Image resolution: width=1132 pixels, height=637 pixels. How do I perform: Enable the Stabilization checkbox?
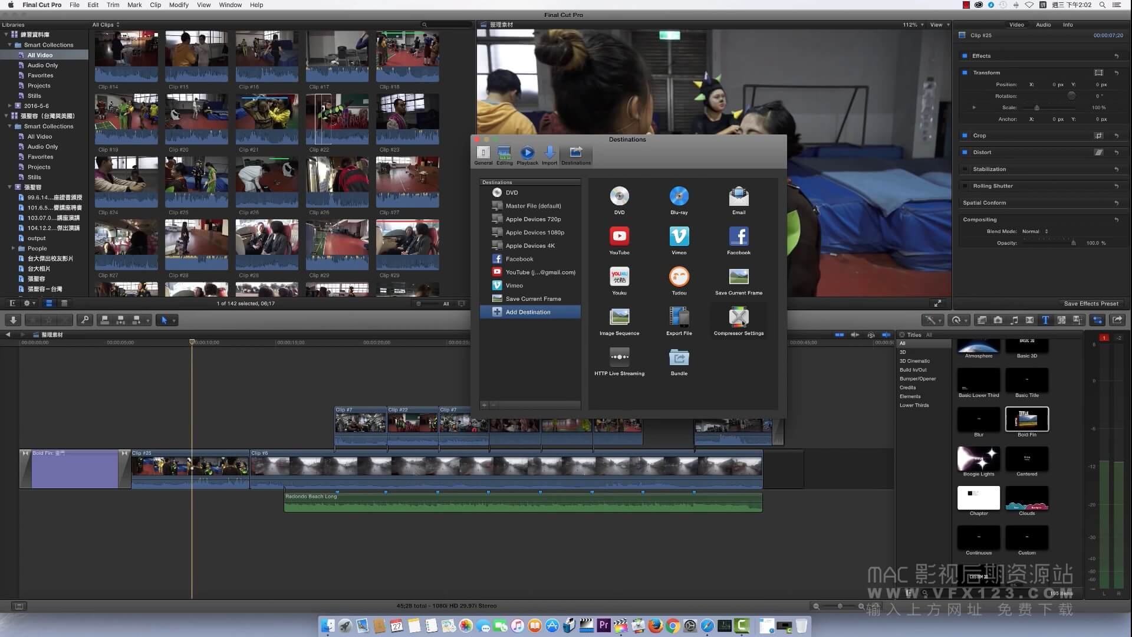coord(965,169)
